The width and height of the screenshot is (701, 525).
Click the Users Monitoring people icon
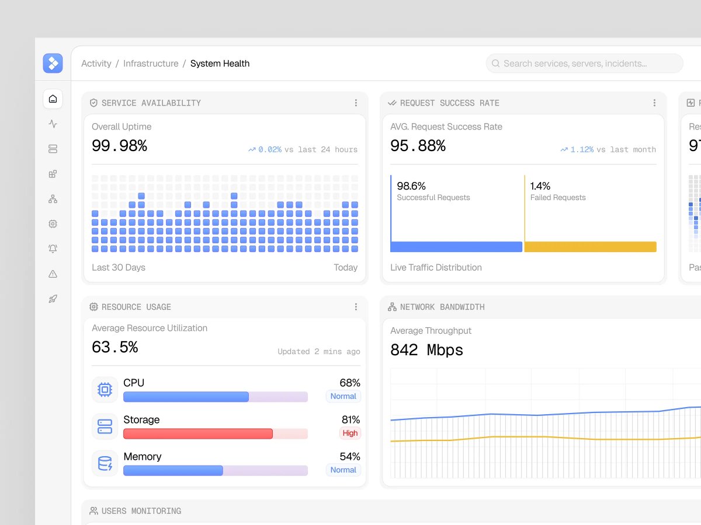coord(93,511)
